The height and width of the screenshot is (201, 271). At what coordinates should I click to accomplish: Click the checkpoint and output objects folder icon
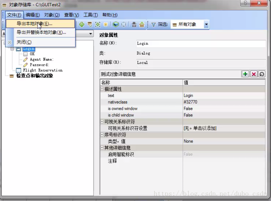point(12,76)
